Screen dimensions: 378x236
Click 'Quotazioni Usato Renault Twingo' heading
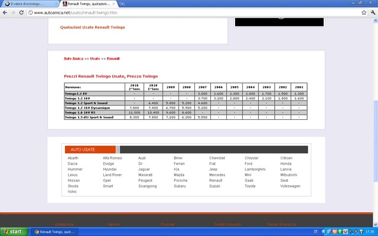tap(93, 27)
